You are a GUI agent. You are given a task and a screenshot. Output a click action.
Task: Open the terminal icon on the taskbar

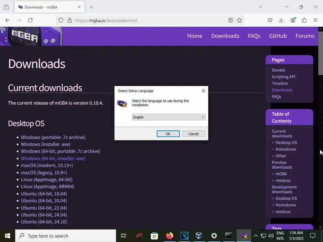tap(229, 236)
